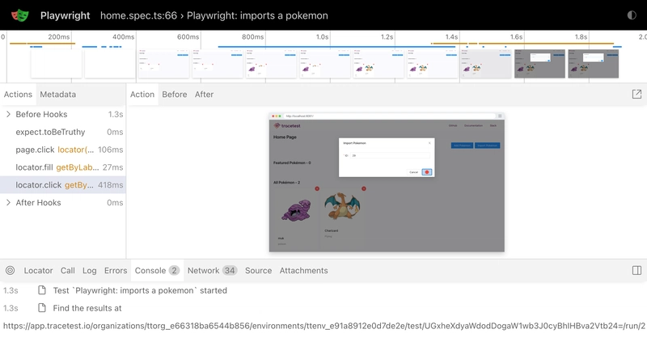Image resolution: width=647 pixels, height=342 pixels.
Task: Click the file icon beside test started log
Action: coord(42,290)
